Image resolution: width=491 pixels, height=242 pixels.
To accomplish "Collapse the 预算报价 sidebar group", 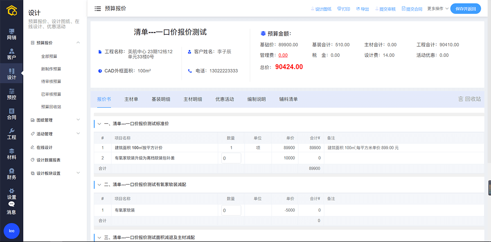I will (x=78, y=43).
